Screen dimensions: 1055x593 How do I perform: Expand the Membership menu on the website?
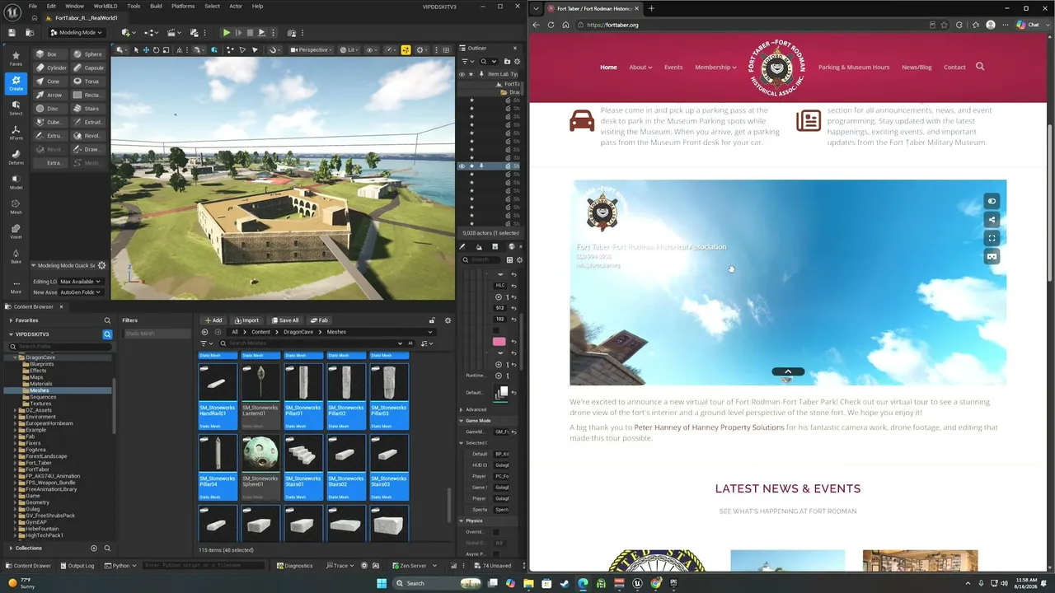715,67
